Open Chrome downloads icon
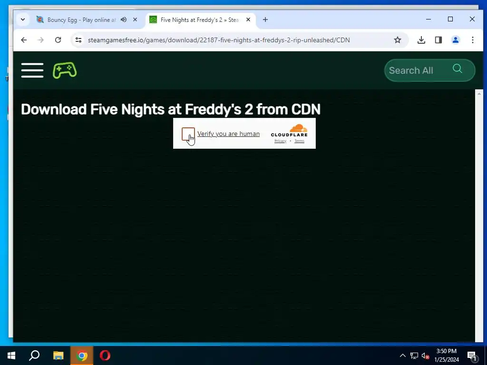This screenshot has width=487, height=365. coord(421,40)
